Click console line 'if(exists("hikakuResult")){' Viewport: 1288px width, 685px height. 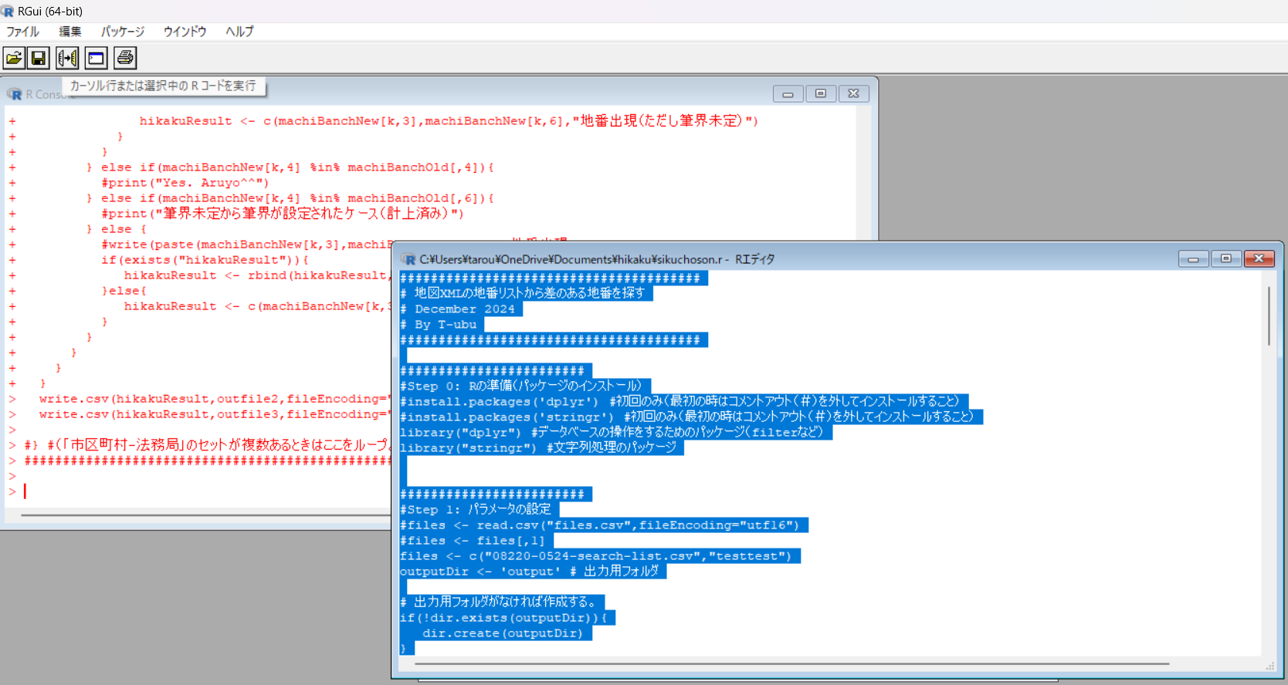tap(205, 260)
